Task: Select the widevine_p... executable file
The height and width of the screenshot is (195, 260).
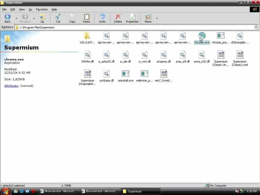Action: pyautogui.click(x=144, y=76)
